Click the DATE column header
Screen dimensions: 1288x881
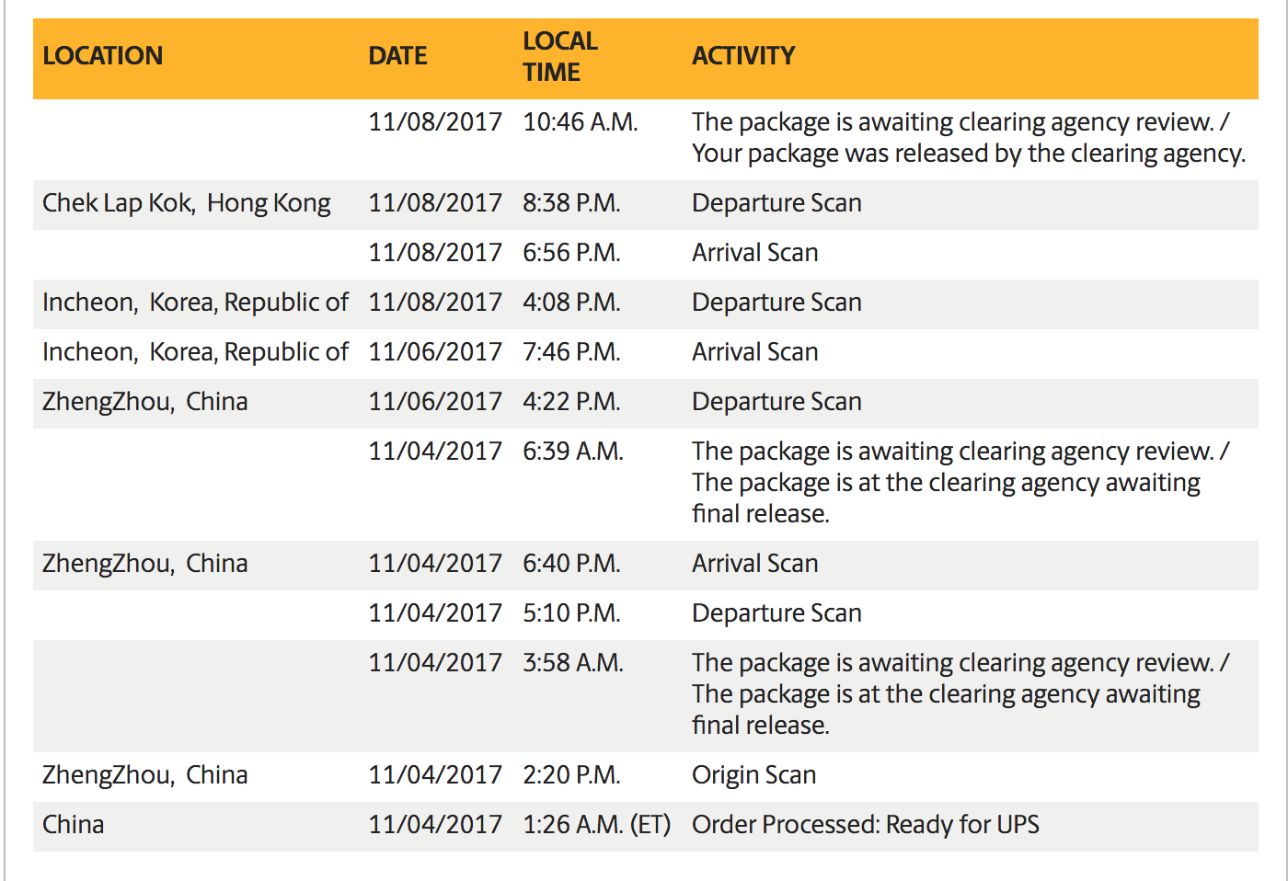[397, 56]
